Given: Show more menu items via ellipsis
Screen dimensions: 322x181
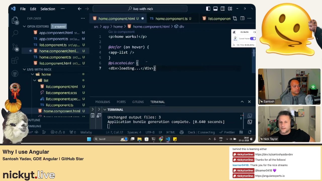Looking at the screenshot, I should pyautogui.click(x=63, y=9).
